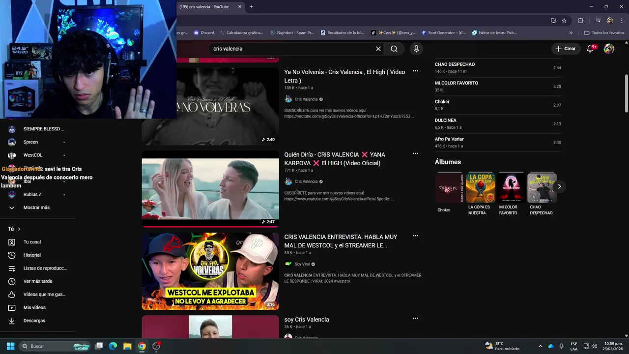
Task: Play song CHAO DESPECHAO
Action: (498, 68)
